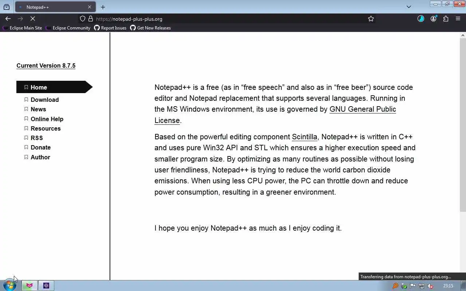Open the News page in sidebar

pyautogui.click(x=38, y=109)
